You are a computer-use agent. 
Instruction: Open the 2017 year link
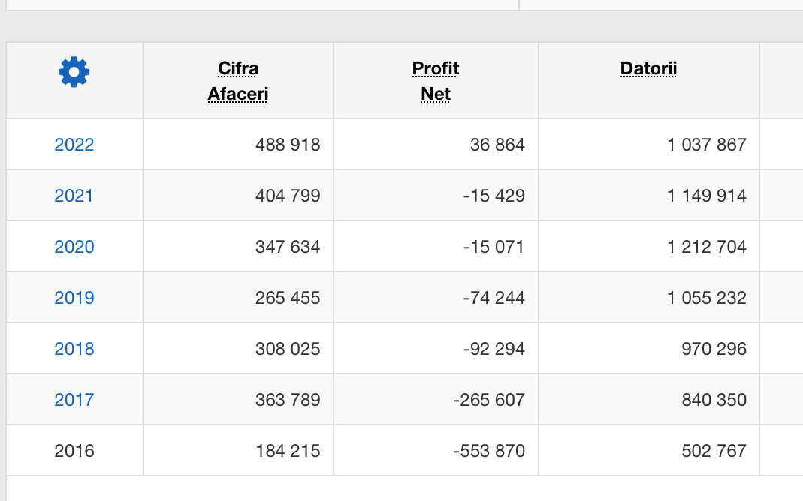pyautogui.click(x=74, y=400)
